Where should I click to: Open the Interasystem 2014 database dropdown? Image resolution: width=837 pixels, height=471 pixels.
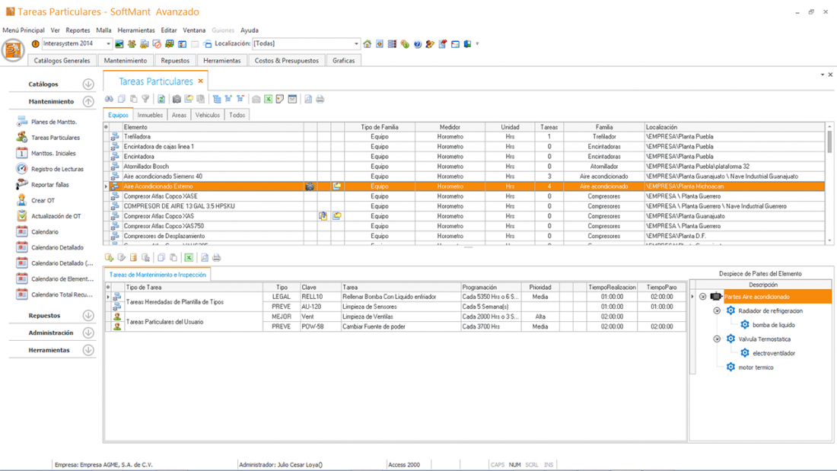point(108,44)
